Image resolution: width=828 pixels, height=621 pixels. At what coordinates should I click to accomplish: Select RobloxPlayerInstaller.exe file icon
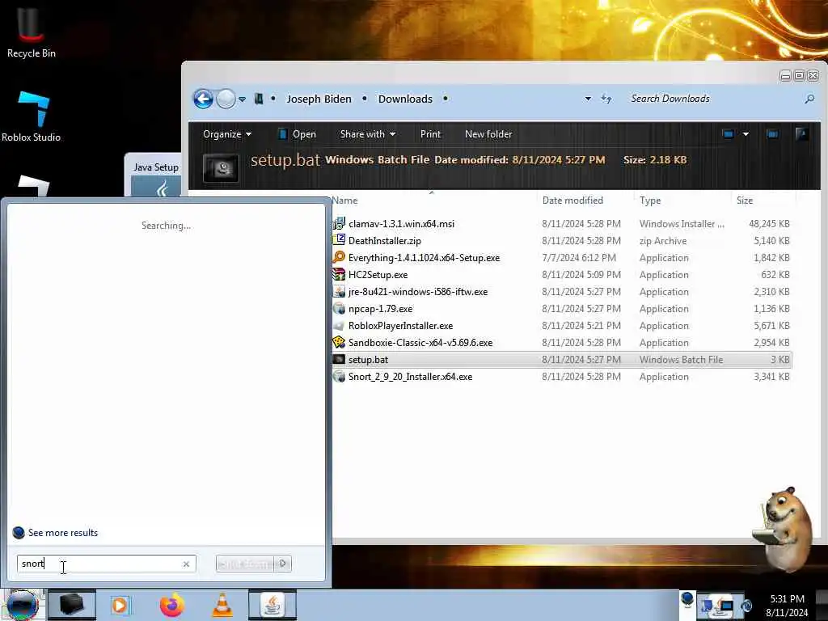click(x=339, y=326)
